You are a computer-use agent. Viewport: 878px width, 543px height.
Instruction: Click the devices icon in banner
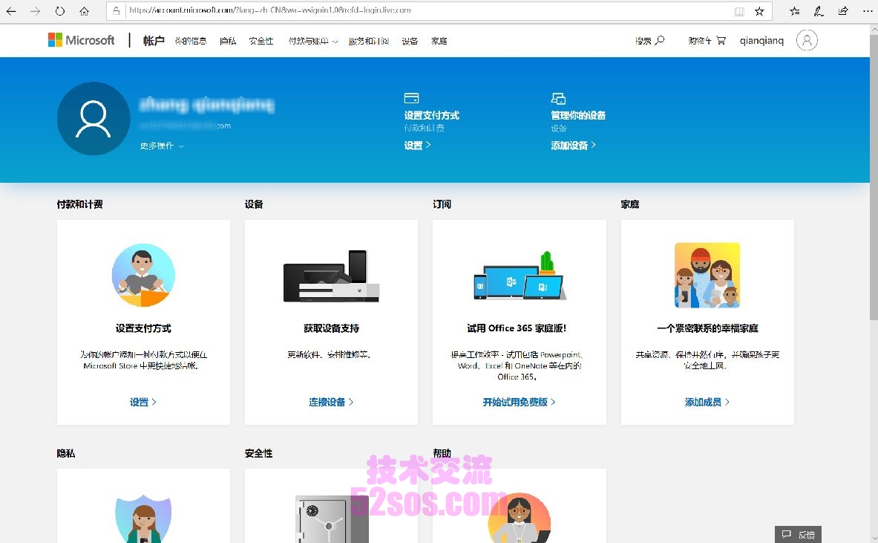point(558,99)
